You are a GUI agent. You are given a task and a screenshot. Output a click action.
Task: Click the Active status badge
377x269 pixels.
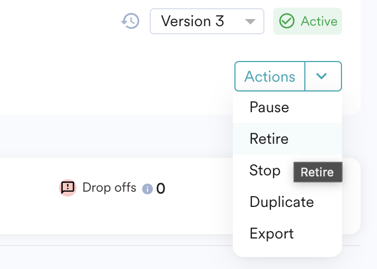coord(308,22)
